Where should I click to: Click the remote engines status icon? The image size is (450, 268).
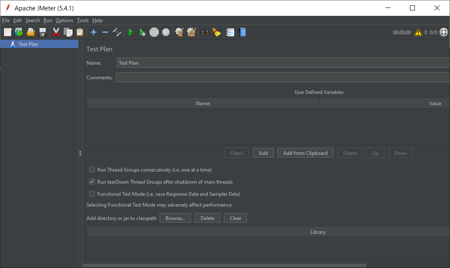click(x=444, y=33)
